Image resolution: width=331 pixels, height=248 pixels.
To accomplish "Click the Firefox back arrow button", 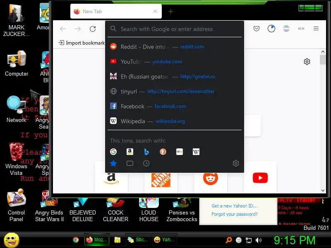I will (63, 29).
